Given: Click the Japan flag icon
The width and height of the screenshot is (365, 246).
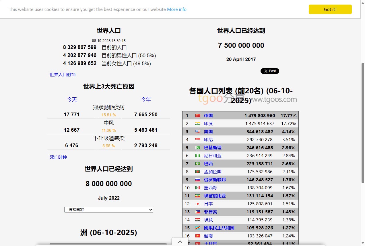Looking at the screenshot, I should [197, 204].
